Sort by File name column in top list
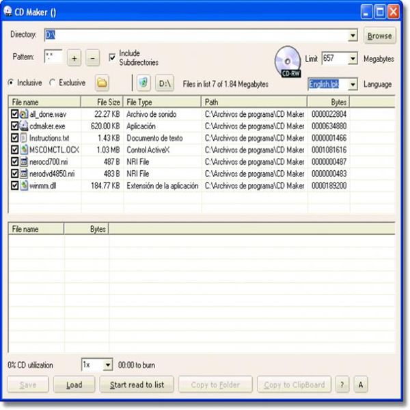410x410 pixels. (x=44, y=102)
